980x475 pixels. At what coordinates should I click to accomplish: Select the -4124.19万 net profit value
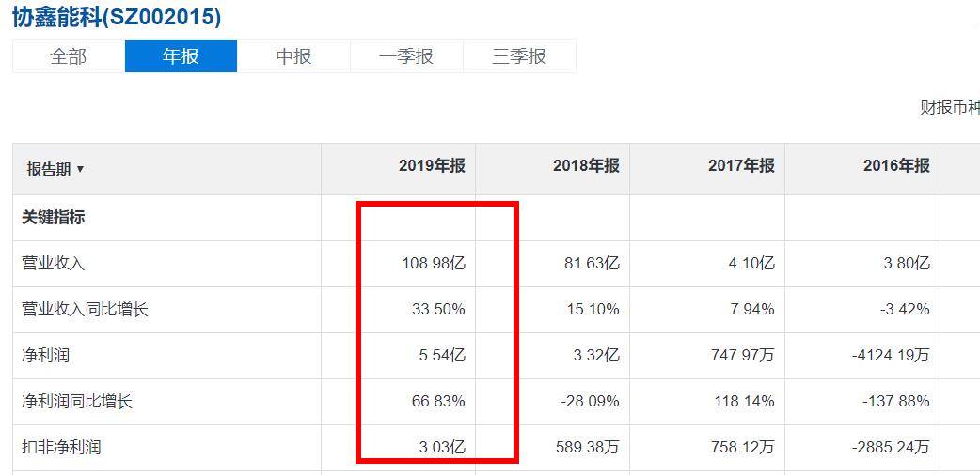click(891, 355)
